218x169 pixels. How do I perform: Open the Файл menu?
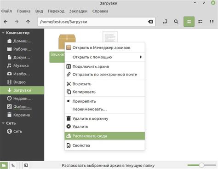pos(6,11)
